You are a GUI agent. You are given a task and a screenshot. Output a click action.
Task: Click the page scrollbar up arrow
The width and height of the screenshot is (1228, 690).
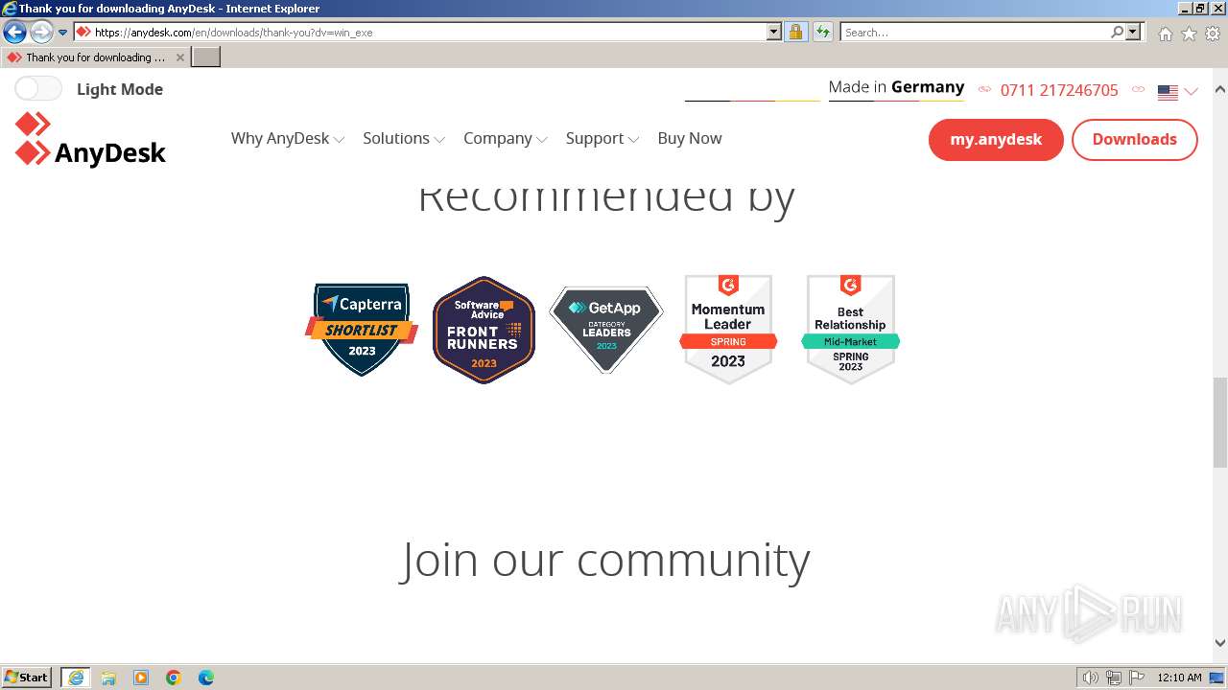(x=1220, y=89)
